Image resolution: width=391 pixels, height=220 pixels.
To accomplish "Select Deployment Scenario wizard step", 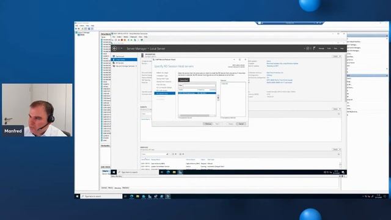I will [x=164, y=81].
